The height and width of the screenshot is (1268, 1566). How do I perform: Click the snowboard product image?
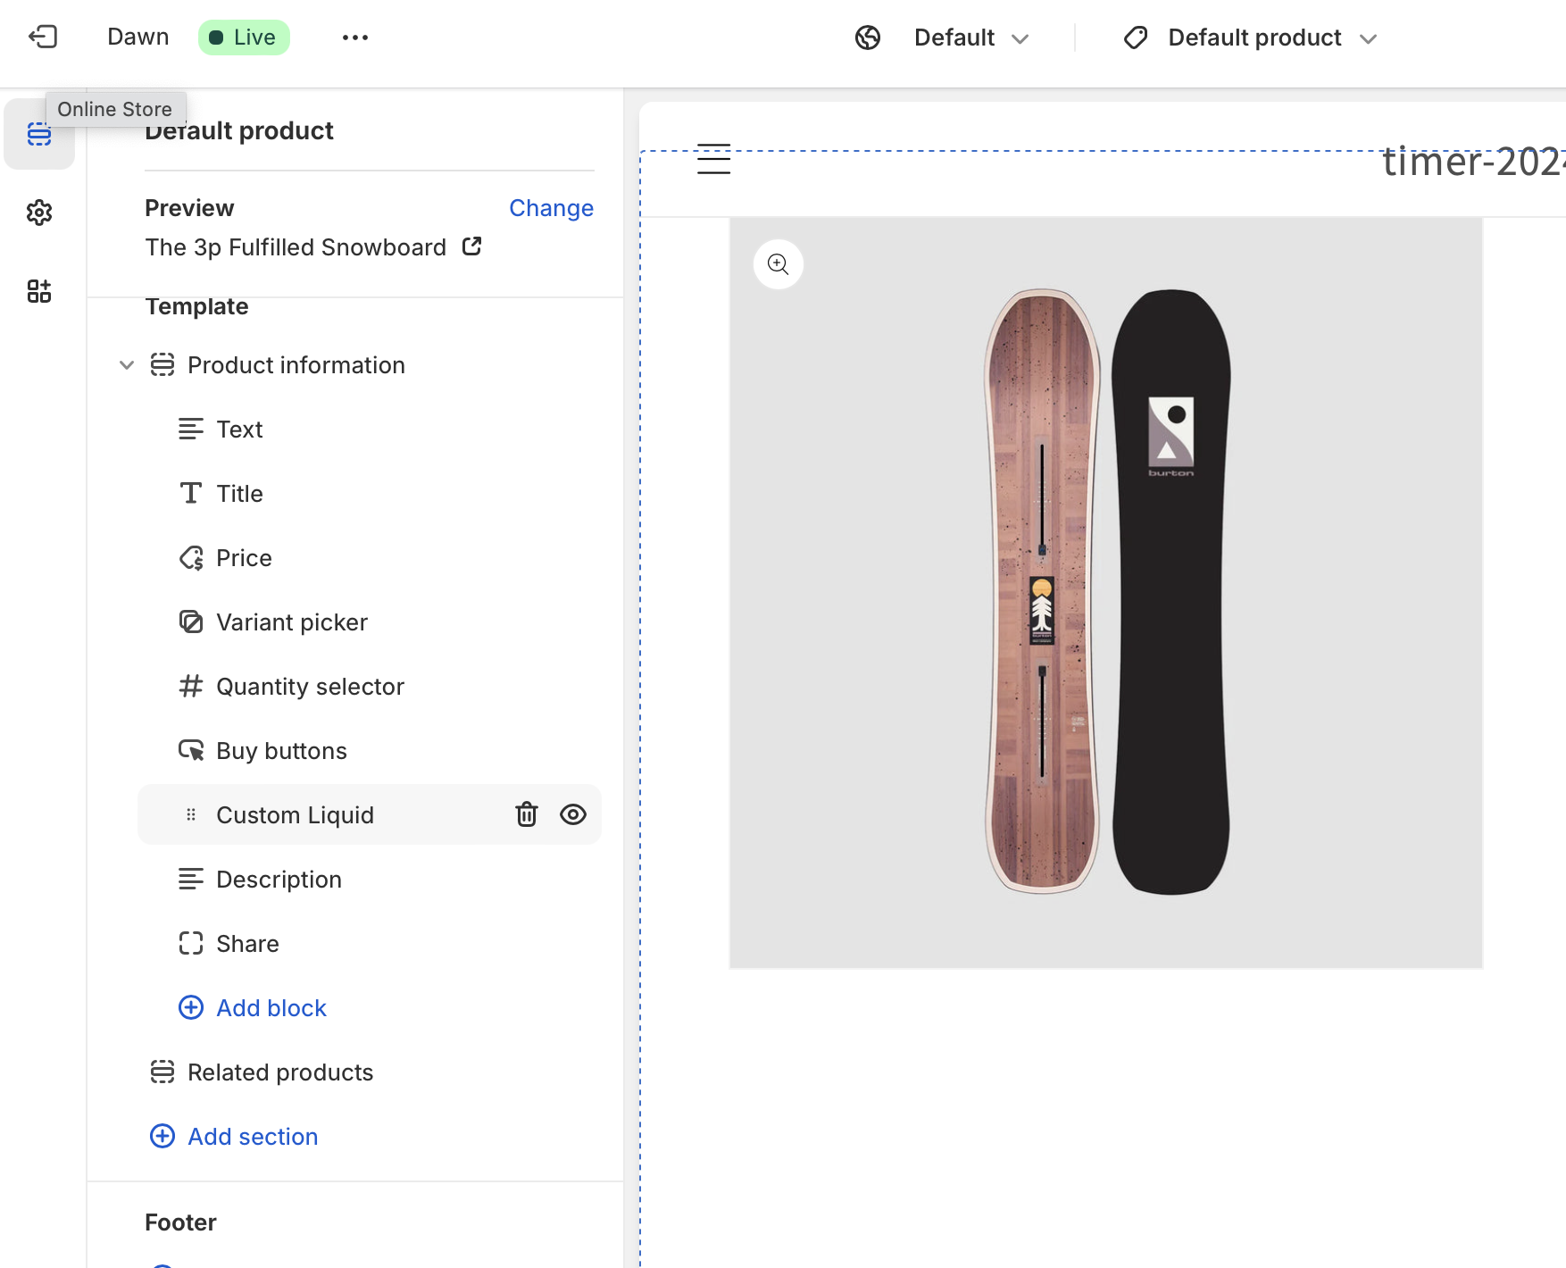[x=1106, y=593]
